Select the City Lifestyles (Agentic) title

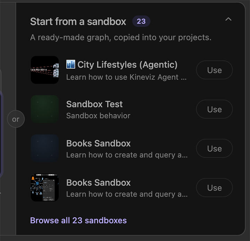(x=127, y=65)
